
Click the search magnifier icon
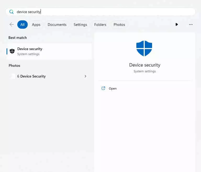[x=12, y=12]
